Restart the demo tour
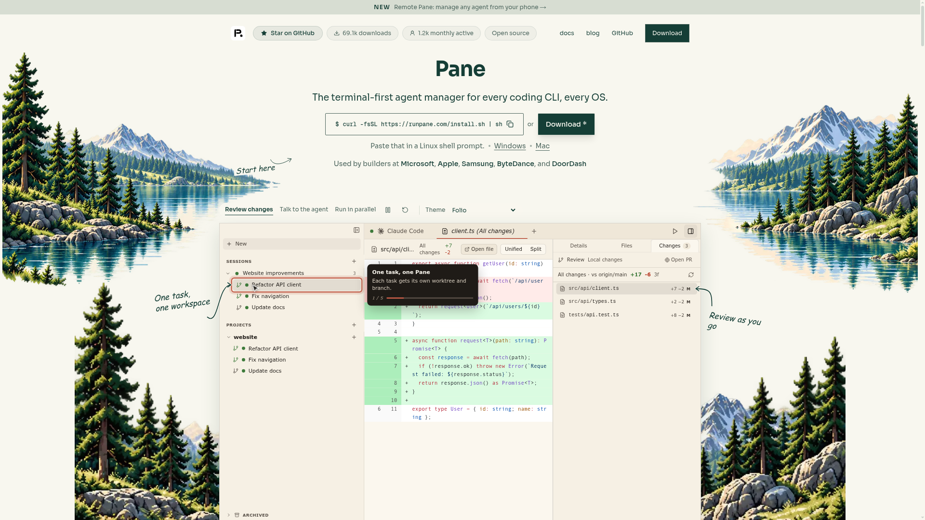The width and height of the screenshot is (925, 520). [405, 210]
